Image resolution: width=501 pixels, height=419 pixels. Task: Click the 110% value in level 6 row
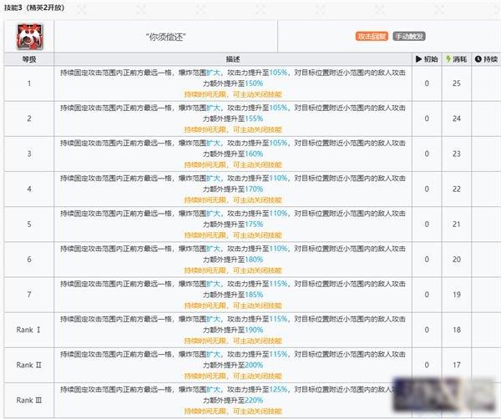pos(279,249)
